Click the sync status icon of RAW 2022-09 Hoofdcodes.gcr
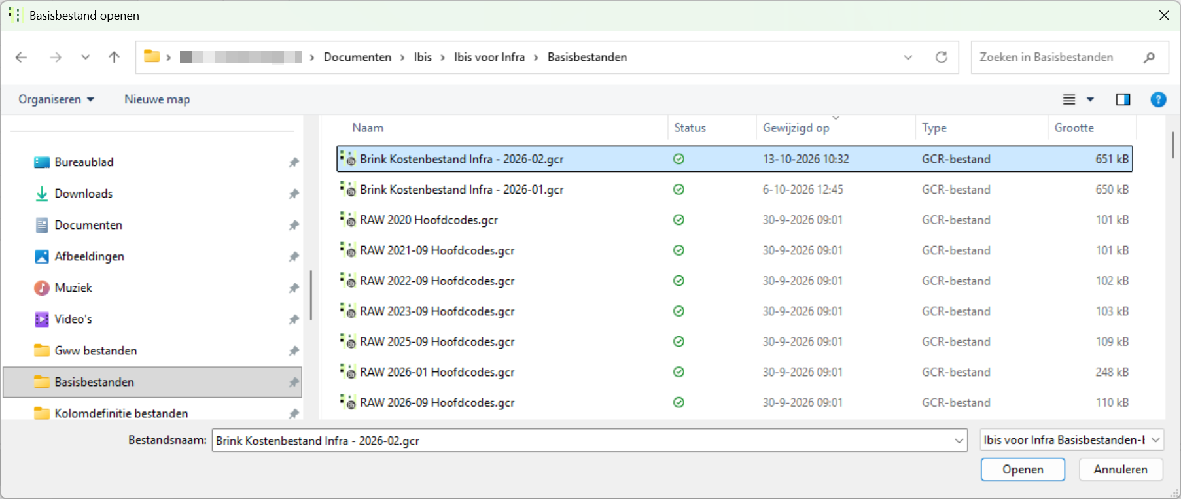This screenshot has height=499, width=1181. tap(679, 281)
